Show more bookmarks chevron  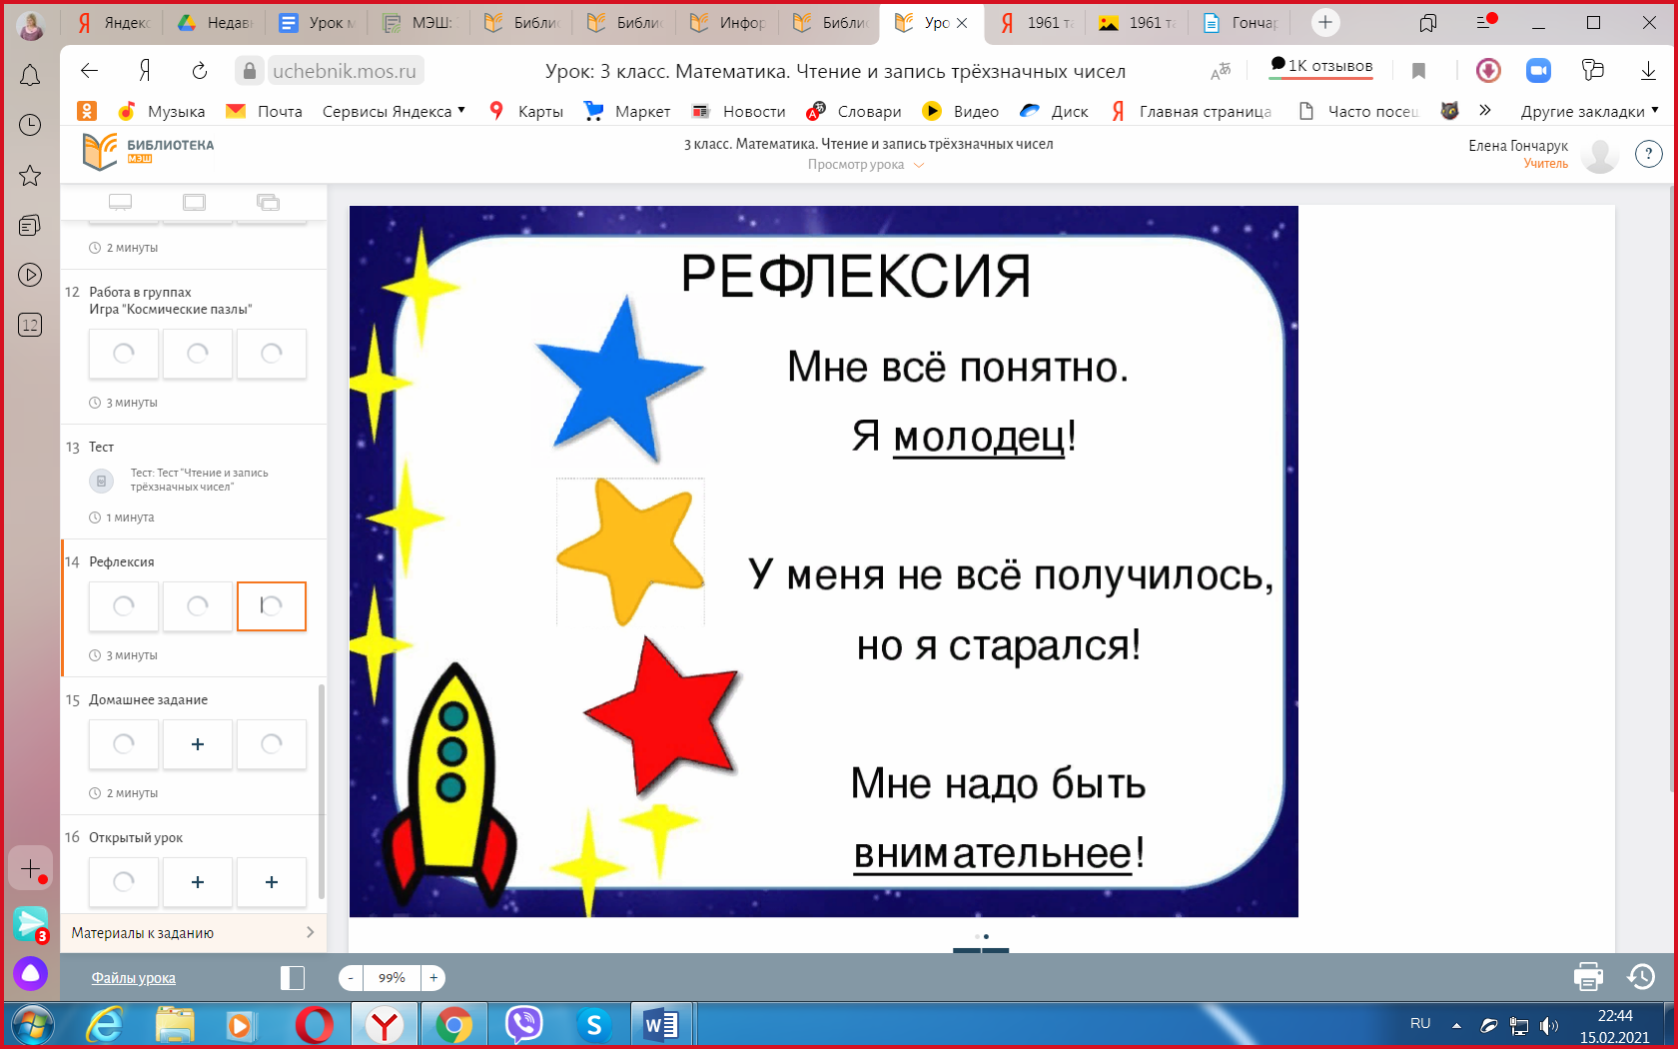click(1485, 110)
